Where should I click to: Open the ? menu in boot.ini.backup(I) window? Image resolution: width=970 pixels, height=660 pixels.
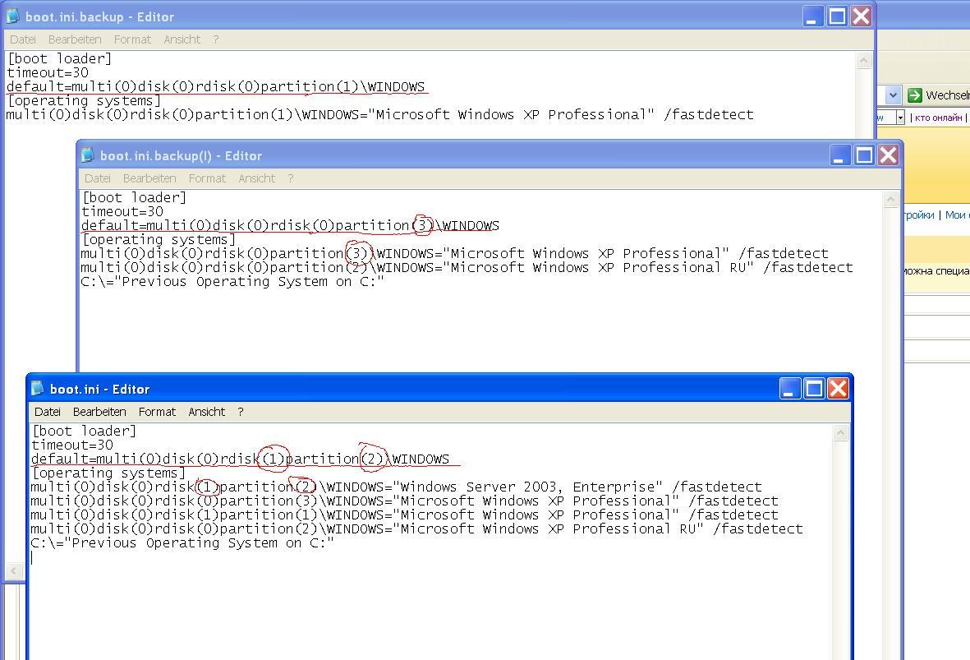291,178
